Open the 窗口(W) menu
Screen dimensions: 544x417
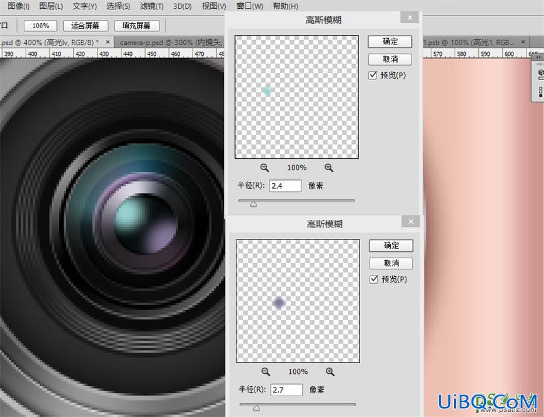pyautogui.click(x=249, y=6)
